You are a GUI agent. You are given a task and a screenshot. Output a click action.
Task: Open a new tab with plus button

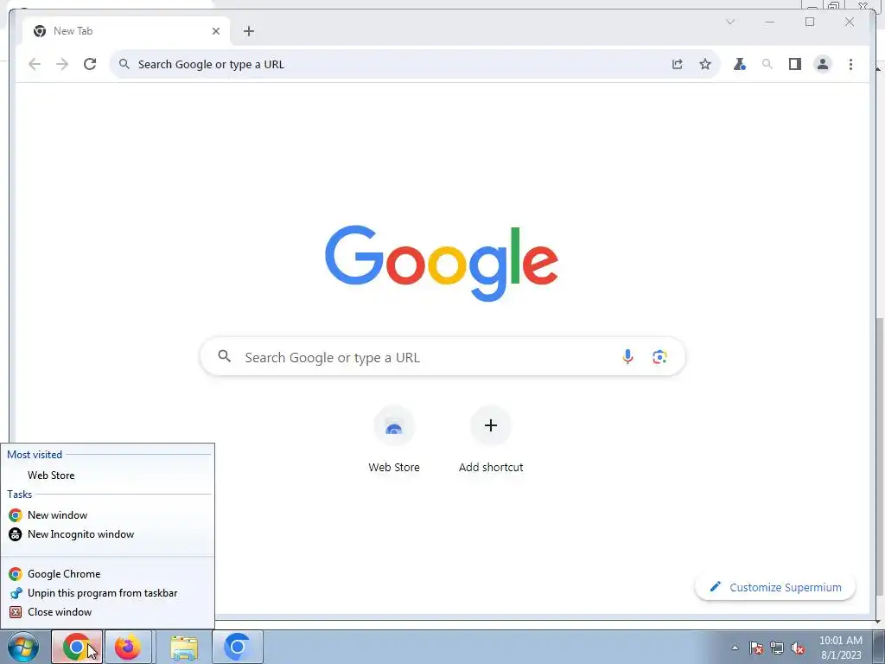[x=249, y=31]
